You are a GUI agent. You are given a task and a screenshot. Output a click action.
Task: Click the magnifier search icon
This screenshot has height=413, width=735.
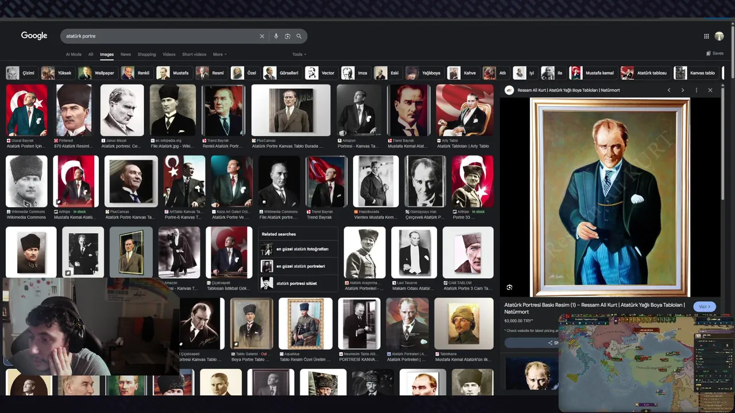299,36
